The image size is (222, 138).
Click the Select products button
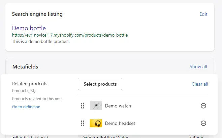click(100, 84)
